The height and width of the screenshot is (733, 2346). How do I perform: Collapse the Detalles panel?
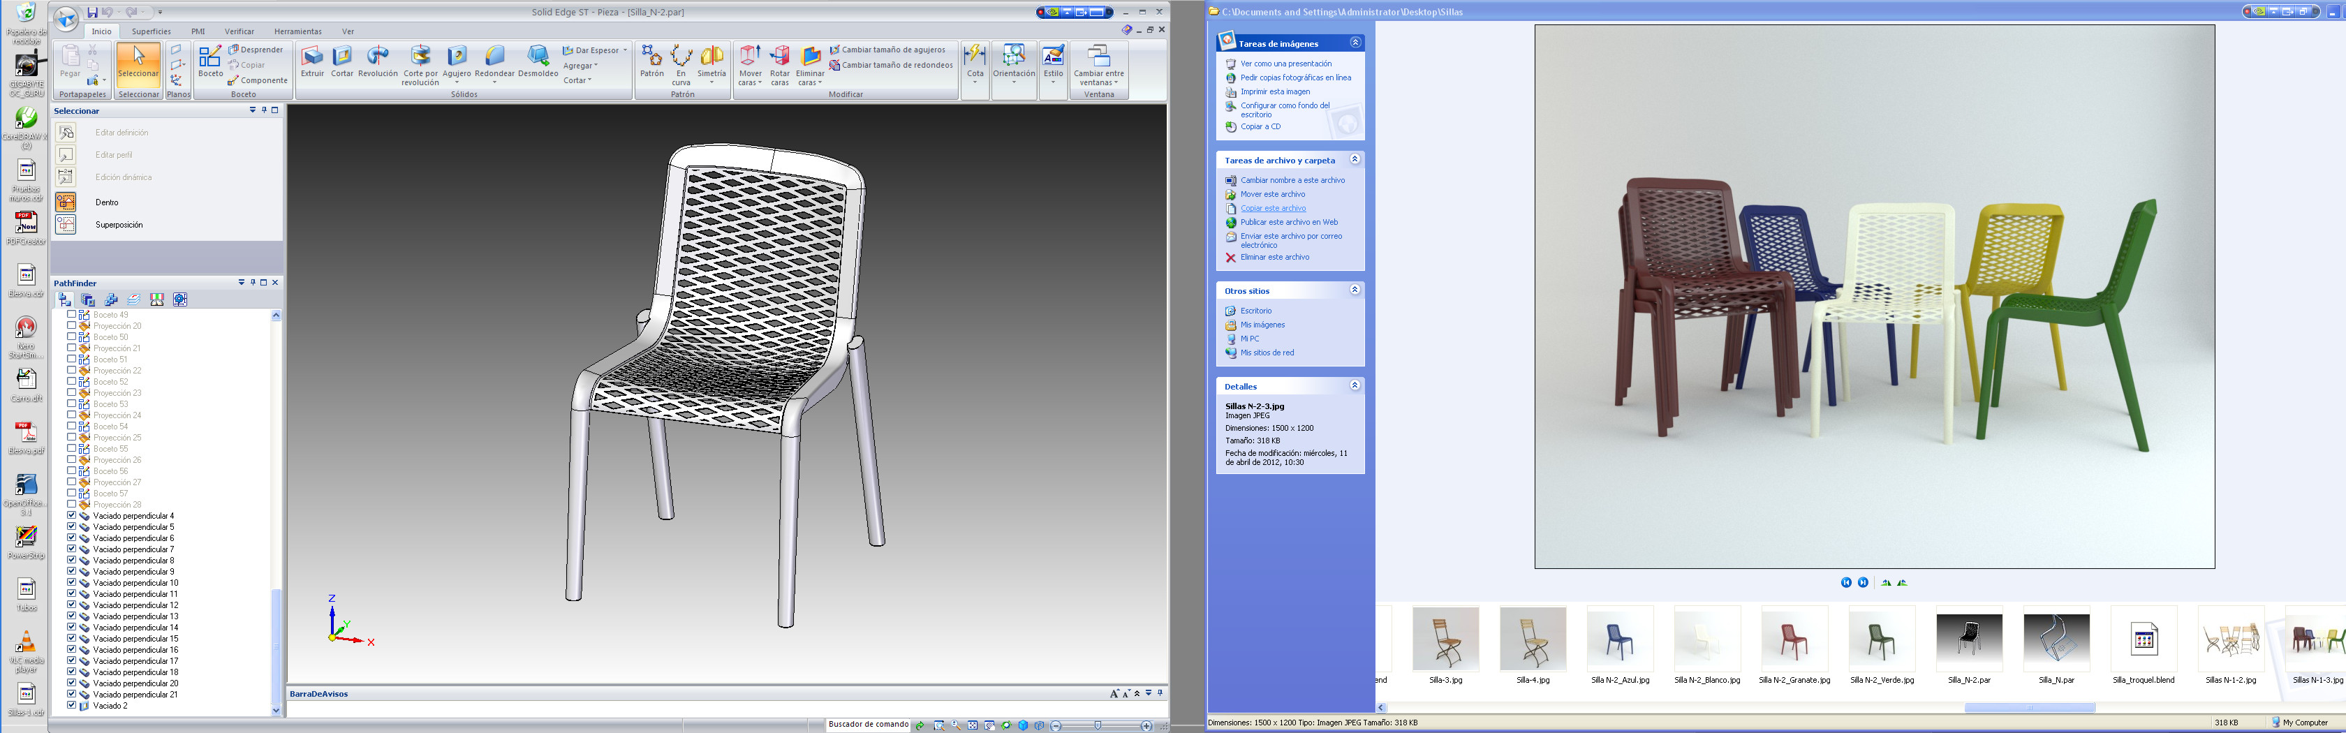tap(1355, 385)
